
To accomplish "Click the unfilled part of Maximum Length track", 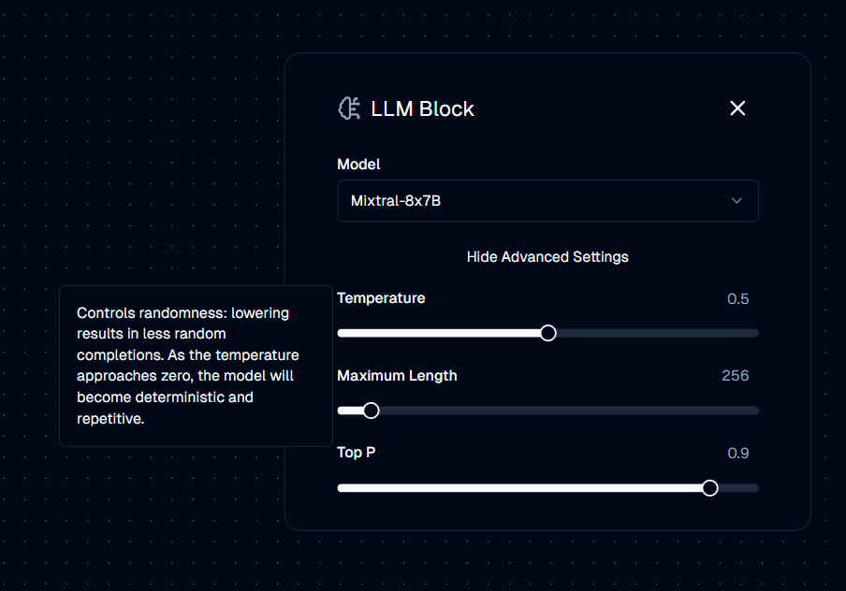I will [569, 411].
